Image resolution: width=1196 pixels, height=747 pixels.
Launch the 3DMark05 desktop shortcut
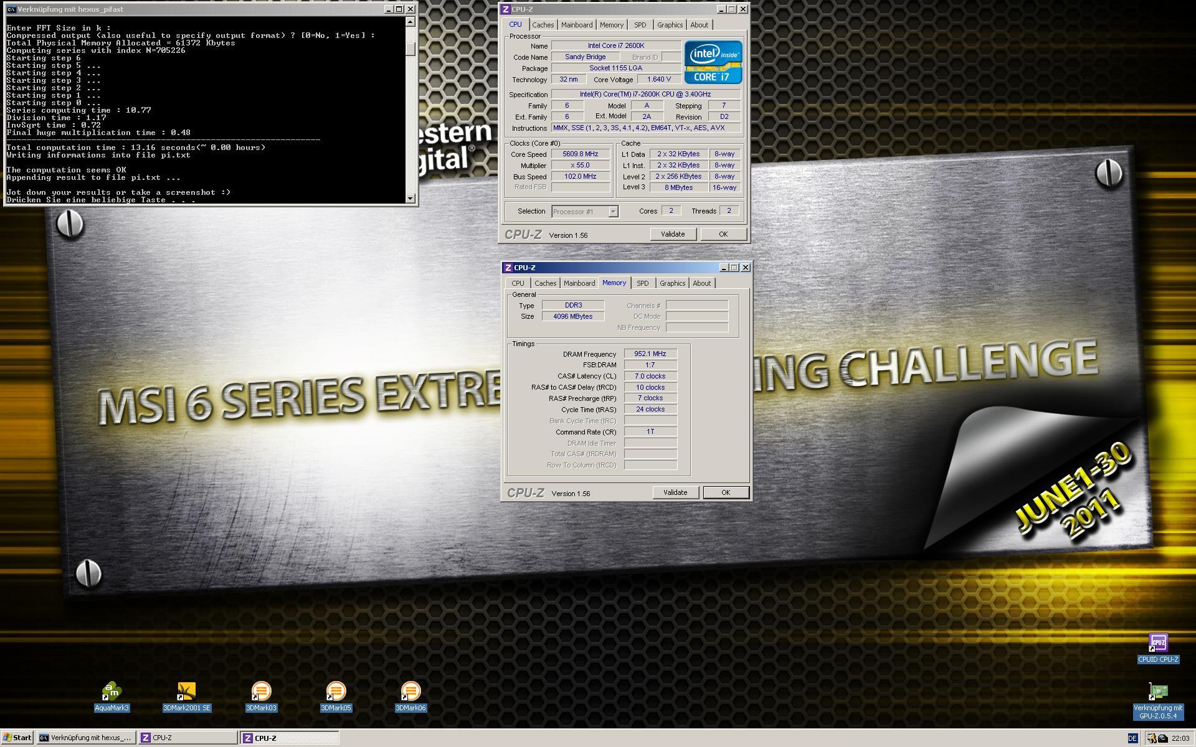click(x=336, y=696)
